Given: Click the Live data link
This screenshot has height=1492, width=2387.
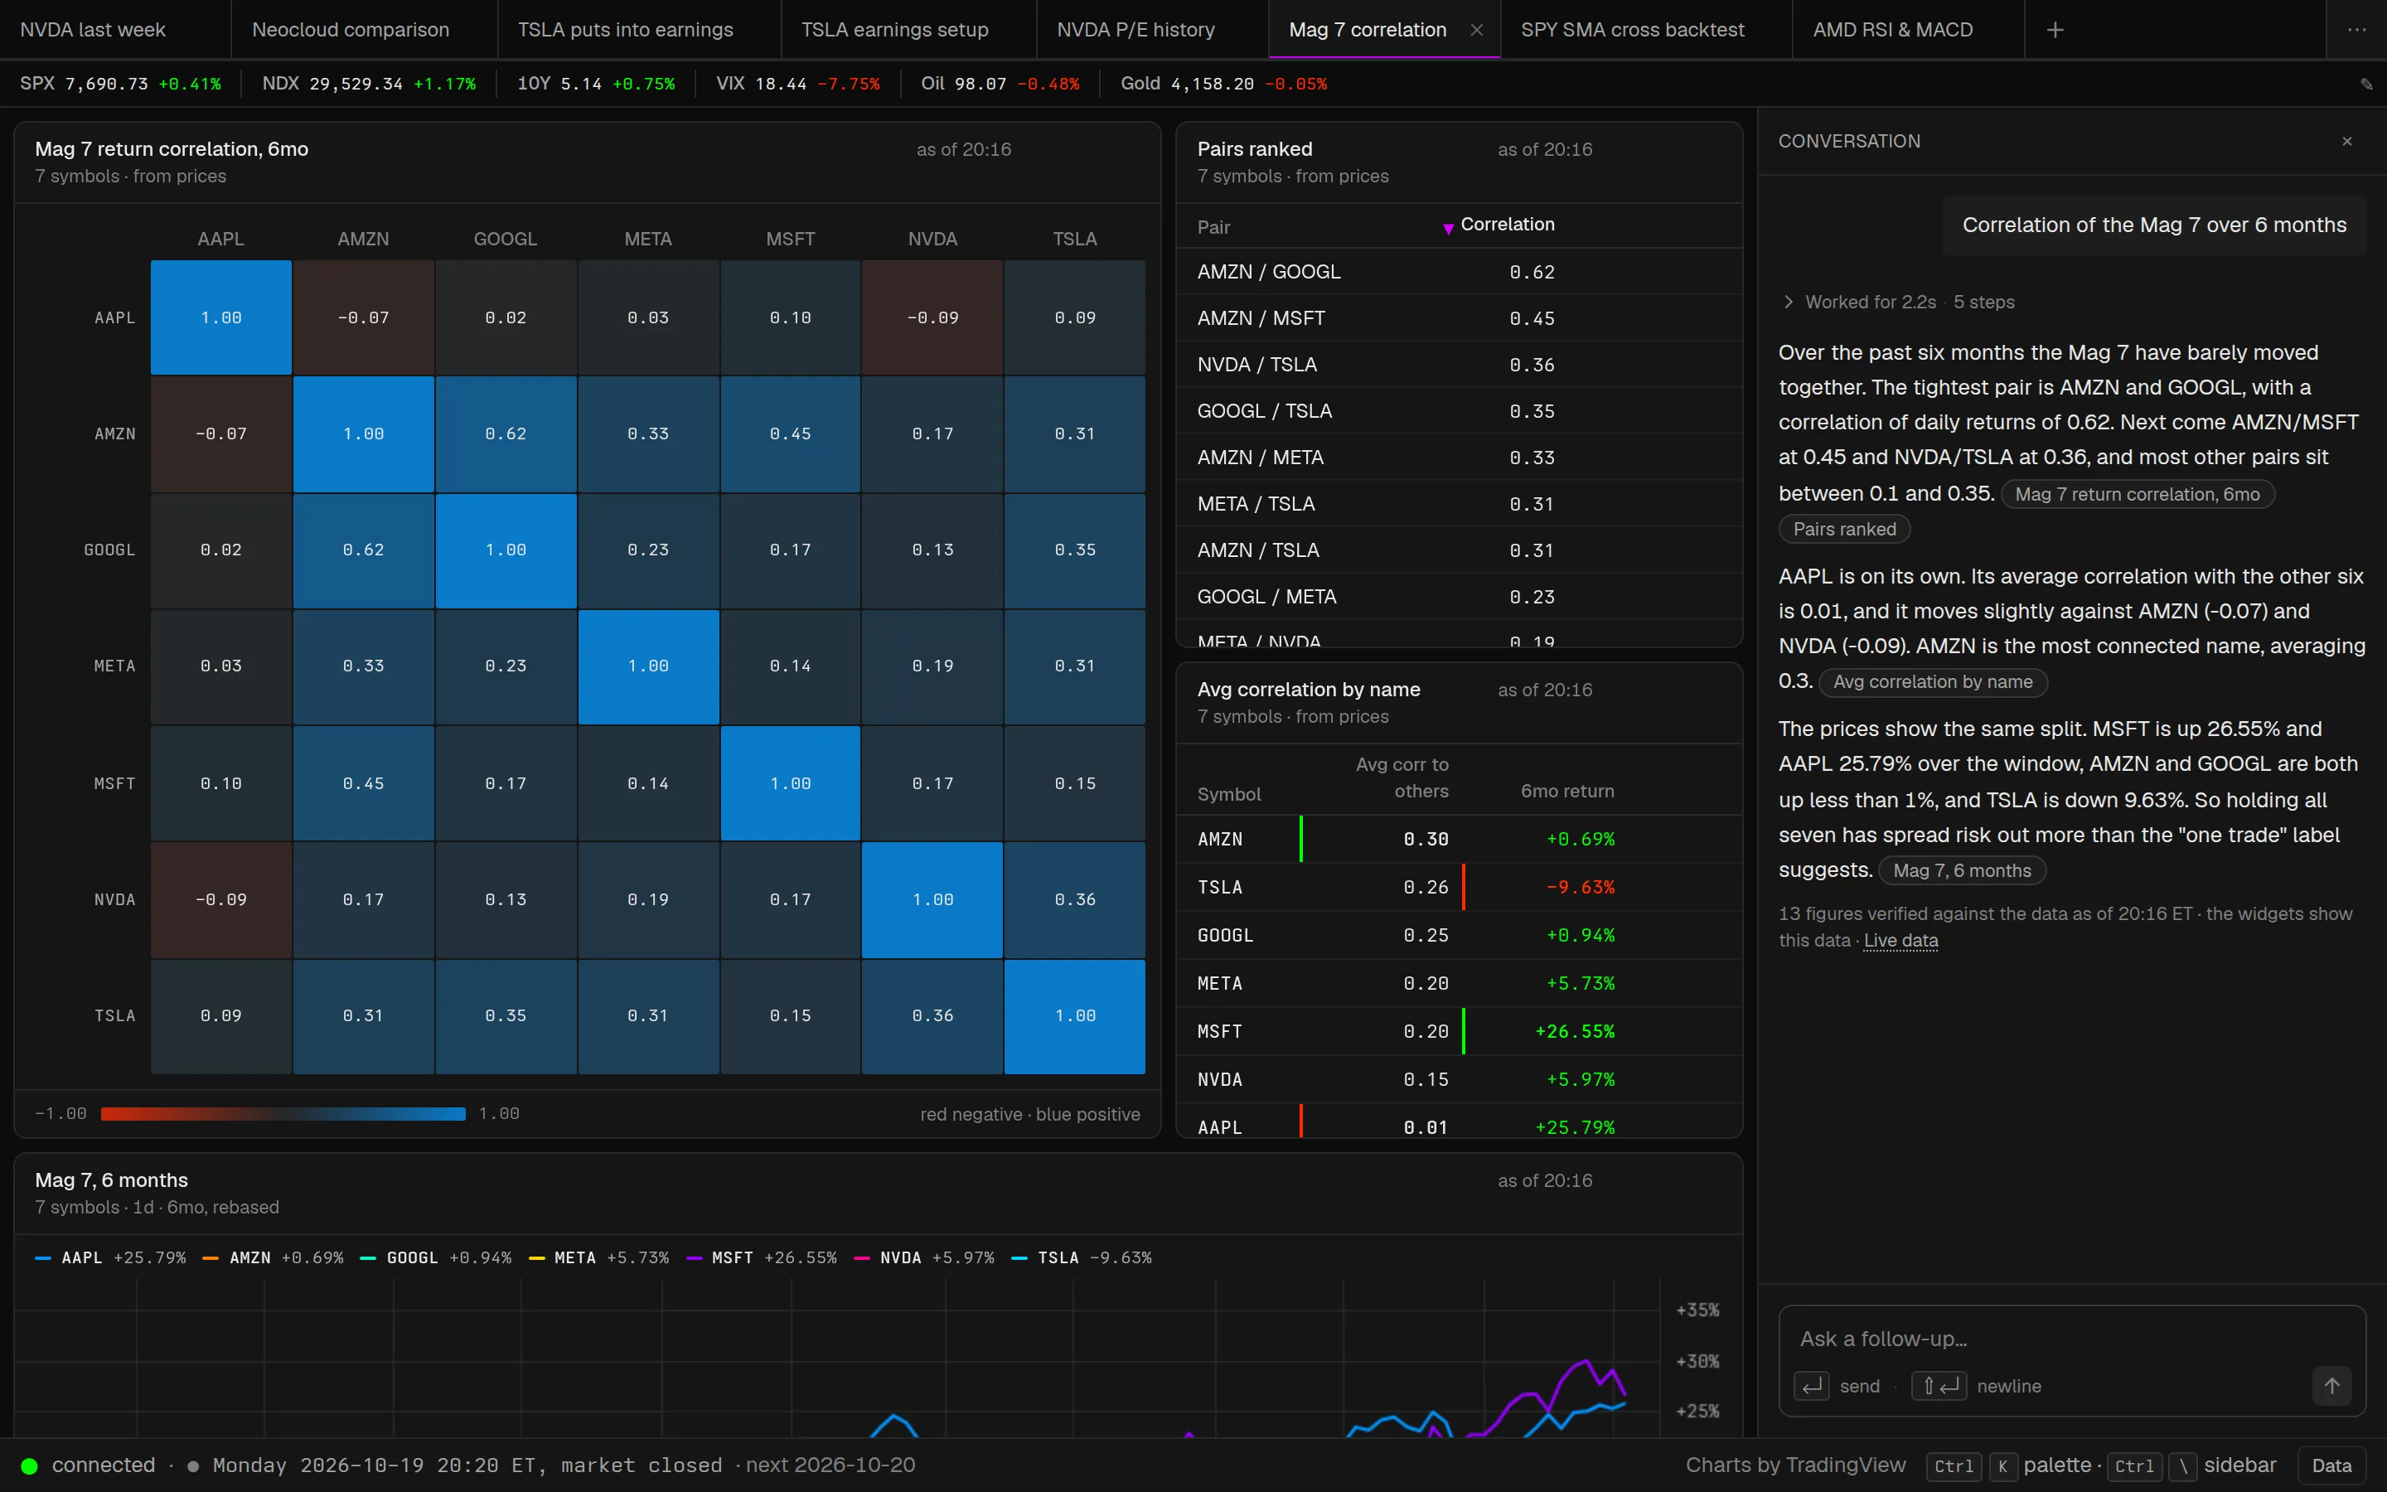Looking at the screenshot, I should tap(1900, 941).
